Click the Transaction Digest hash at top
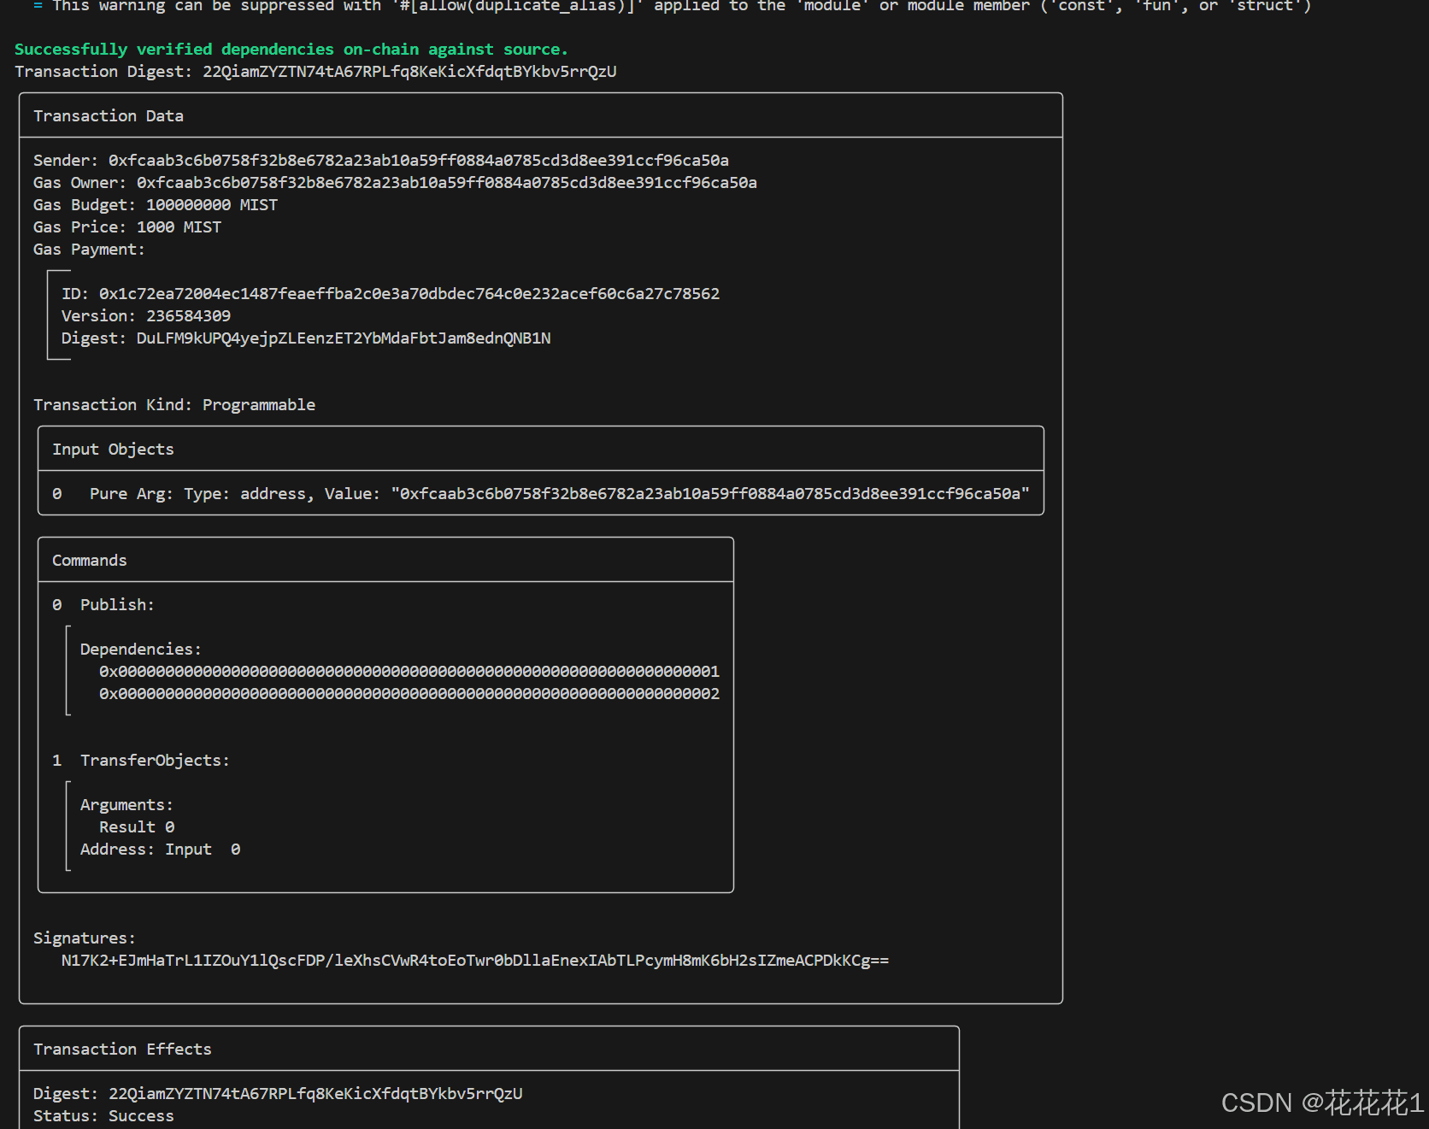This screenshot has height=1129, width=1429. pyautogui.click(x=409, y=72)
